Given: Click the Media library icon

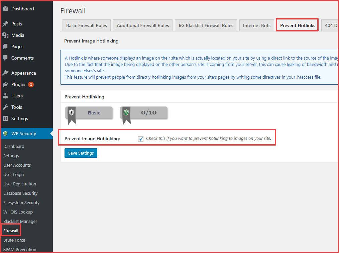Looking at the screenshot, I should pyautogui.click(x=5, y=35).
